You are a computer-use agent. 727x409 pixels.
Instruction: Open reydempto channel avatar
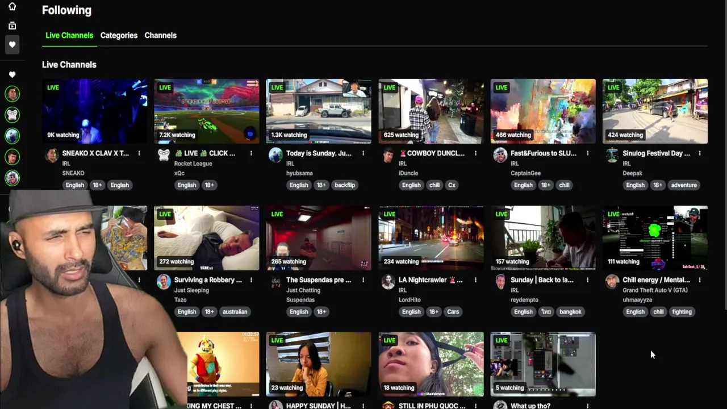500,282
